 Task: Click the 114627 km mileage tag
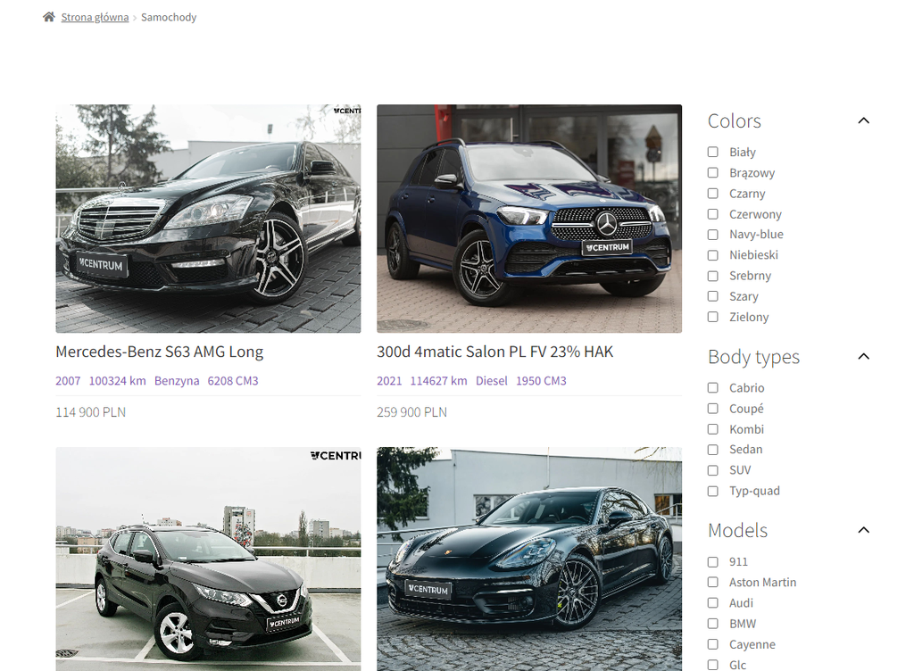[x=438, y=381]
